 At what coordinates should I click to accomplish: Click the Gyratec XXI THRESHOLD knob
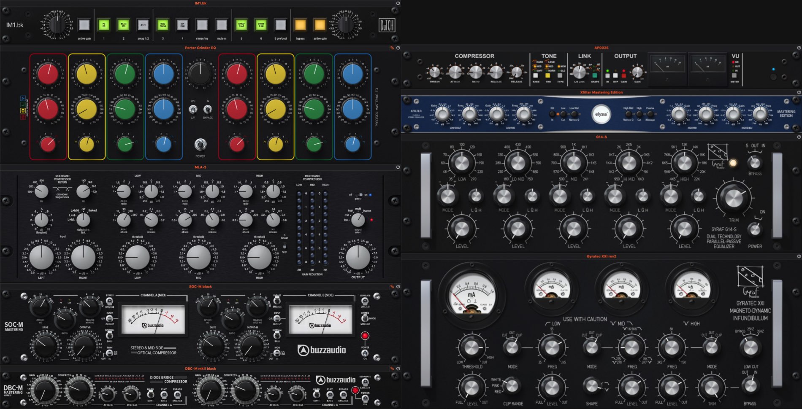pyautogui.click(x=471, y=347)
